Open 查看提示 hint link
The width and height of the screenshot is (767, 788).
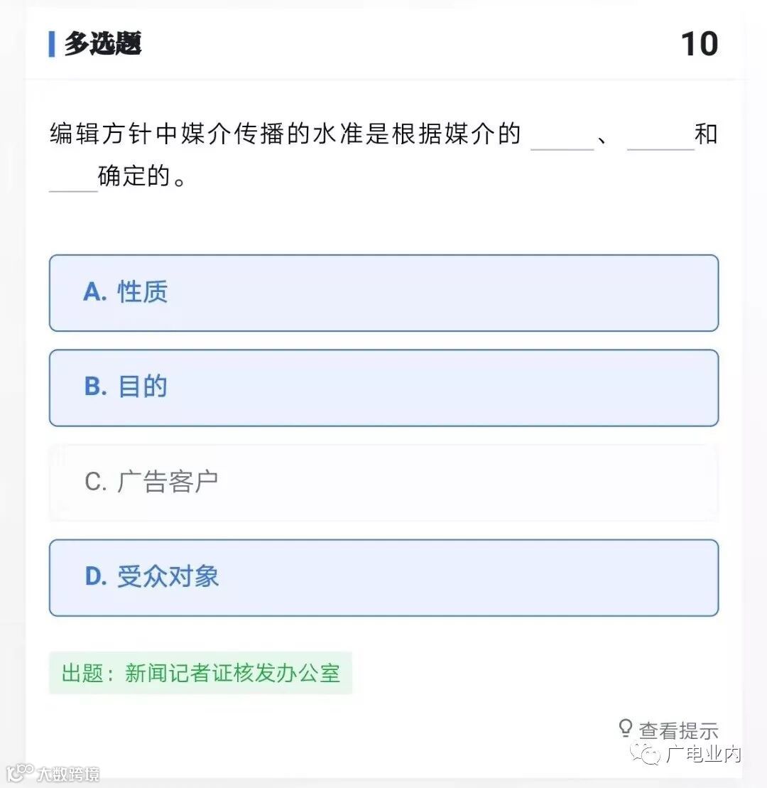click(x=678, y=730)
